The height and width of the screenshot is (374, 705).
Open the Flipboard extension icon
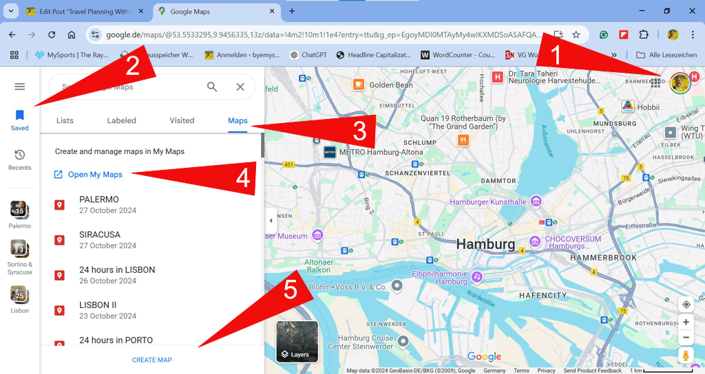(624, 34)
